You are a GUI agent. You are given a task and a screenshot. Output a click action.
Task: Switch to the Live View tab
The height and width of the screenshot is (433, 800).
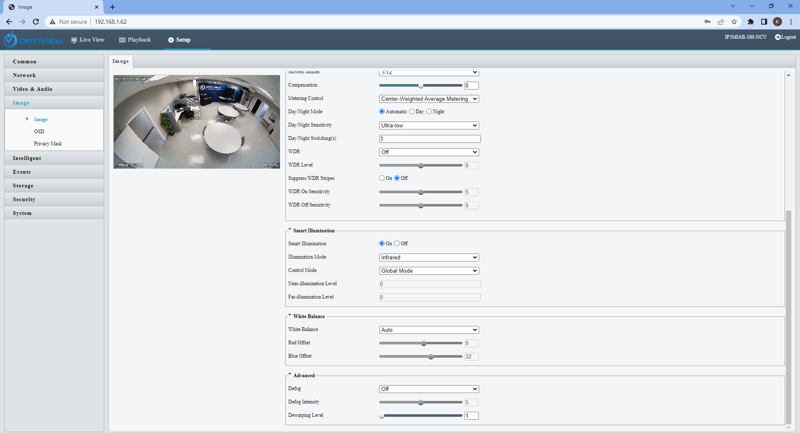pos(87,40)
